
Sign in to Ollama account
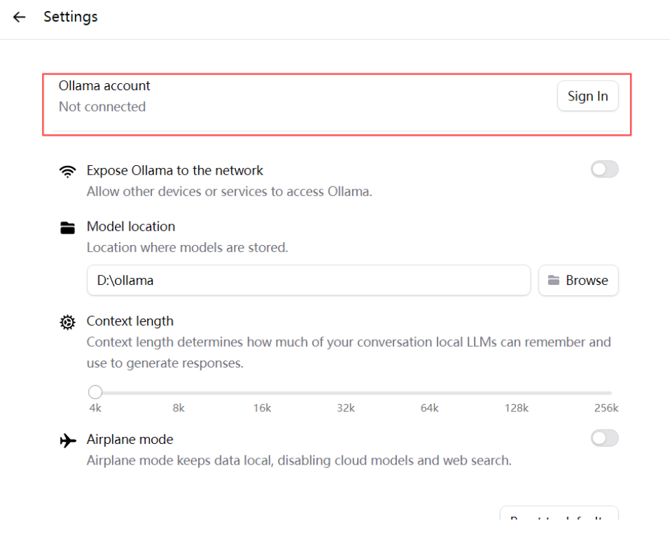point(587,96)
